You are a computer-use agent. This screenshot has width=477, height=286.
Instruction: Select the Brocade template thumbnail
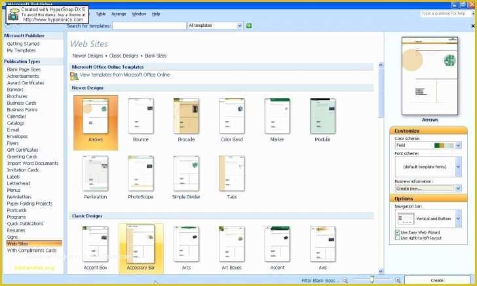(x=186, y=116)
